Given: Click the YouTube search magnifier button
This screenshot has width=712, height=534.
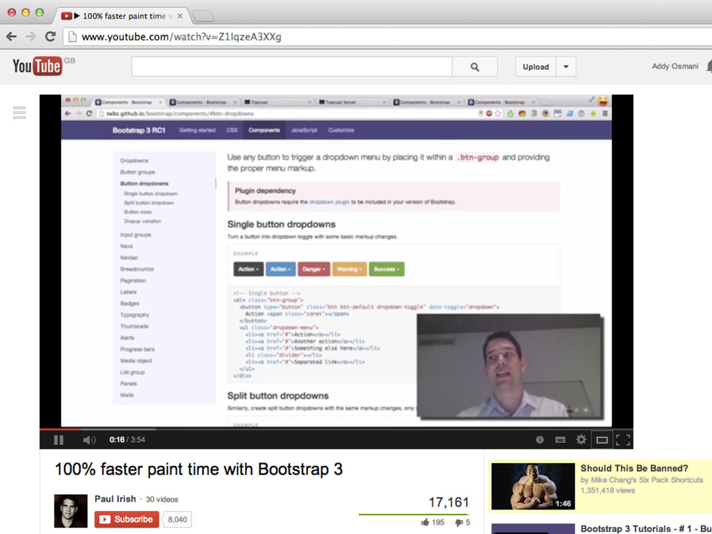Looking at the screenshot, I should [475, 67].
